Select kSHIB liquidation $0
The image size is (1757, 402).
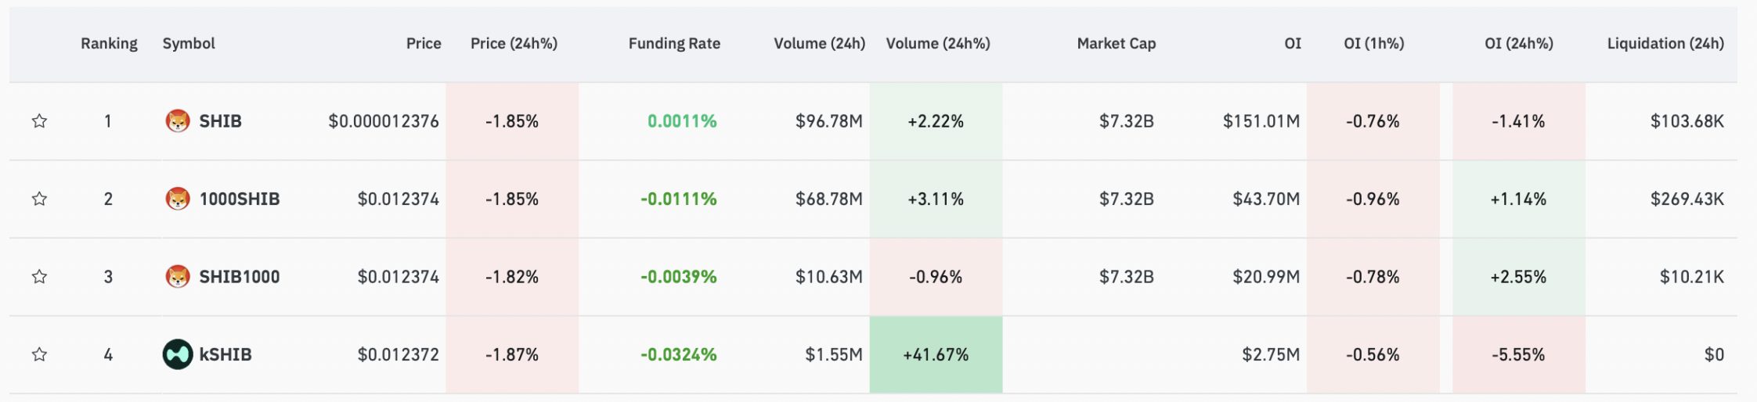click(x=1715, y=354)
